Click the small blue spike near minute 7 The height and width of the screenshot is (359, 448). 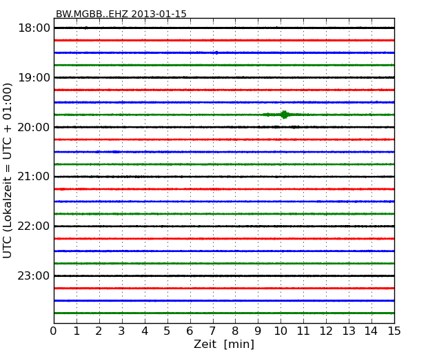click(x=216, y=52)
